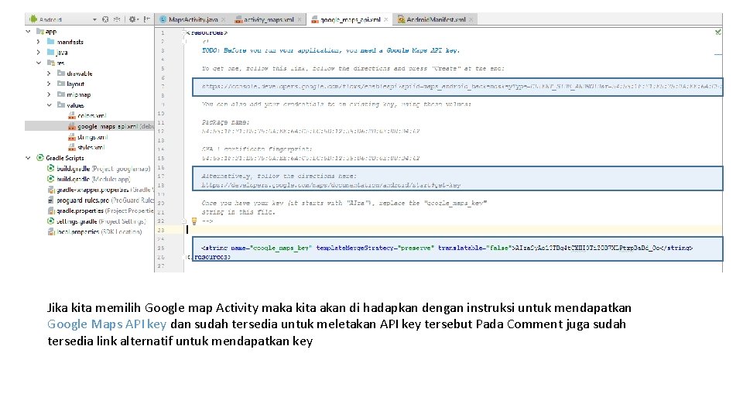Close the google_maps_api.xml tab

pos(385,19)
